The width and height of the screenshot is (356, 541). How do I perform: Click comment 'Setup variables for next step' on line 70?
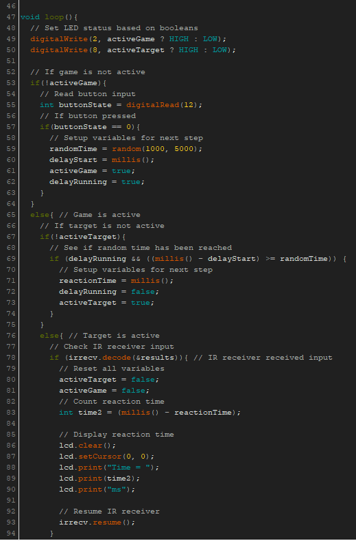click(x=143, y=270)
